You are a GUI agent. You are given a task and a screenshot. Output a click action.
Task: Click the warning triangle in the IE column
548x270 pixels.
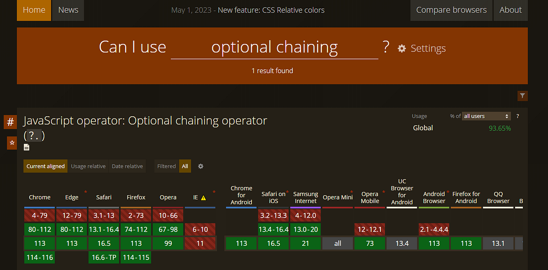coord(203,198)
